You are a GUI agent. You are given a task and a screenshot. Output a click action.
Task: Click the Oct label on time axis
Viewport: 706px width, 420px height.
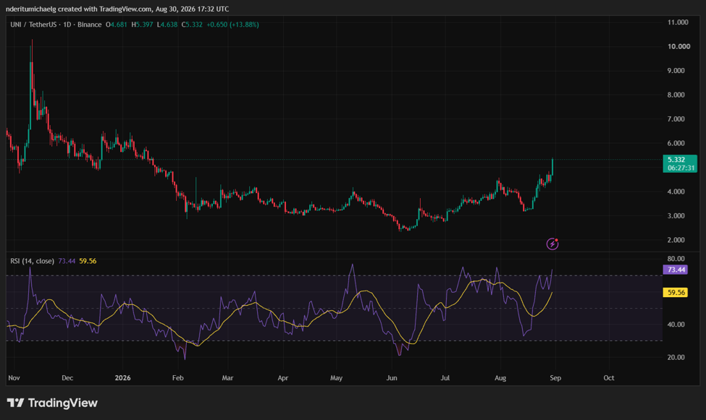click(609, 378)
